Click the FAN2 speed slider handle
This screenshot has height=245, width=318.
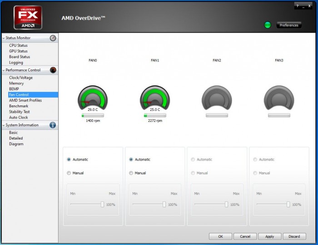point(226,204)
